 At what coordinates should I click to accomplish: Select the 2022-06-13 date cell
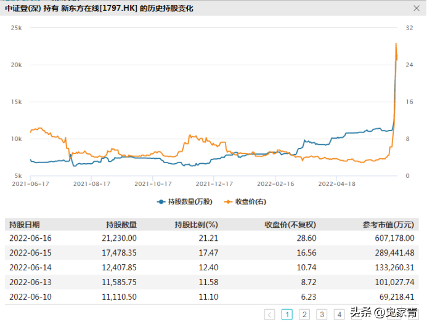click(31, 282)
